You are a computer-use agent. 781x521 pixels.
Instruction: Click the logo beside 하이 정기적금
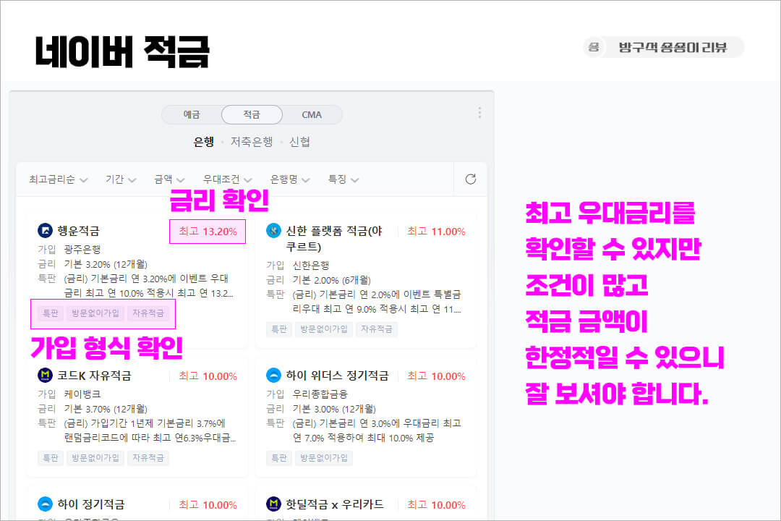46,504
